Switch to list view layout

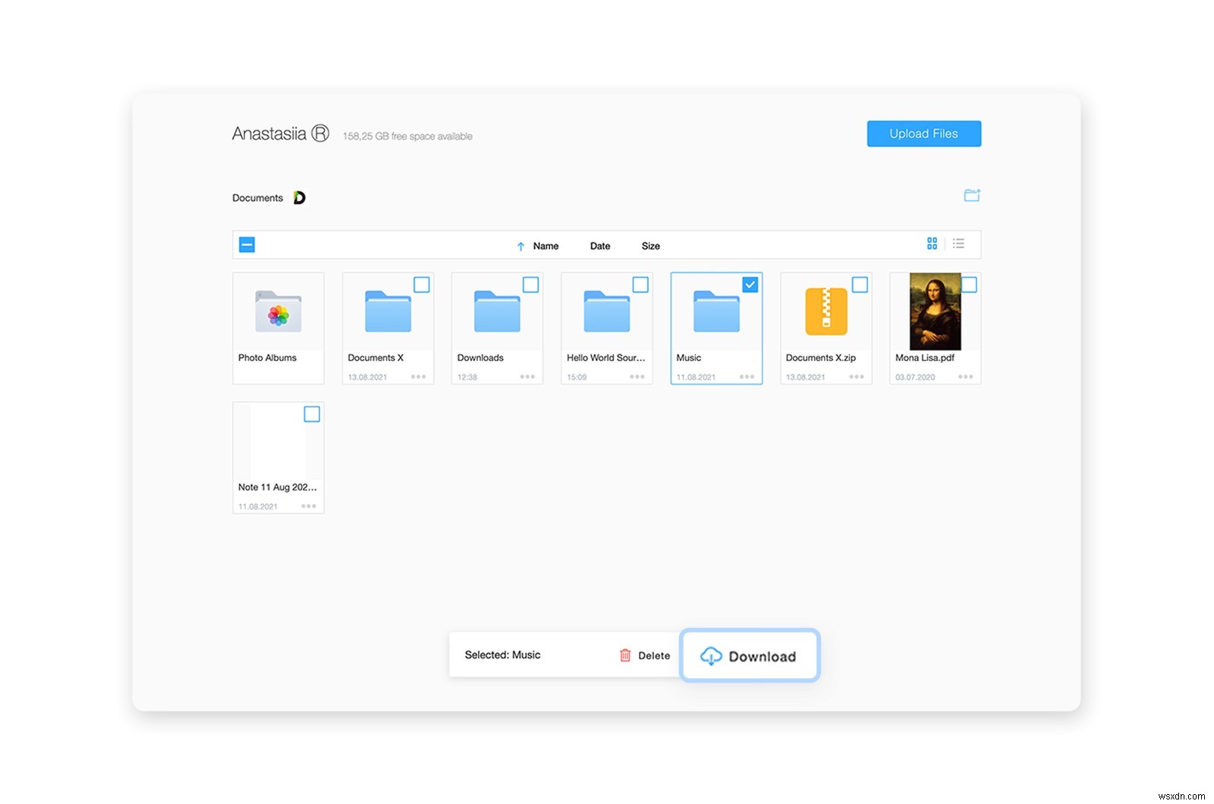tap(958, 244)
